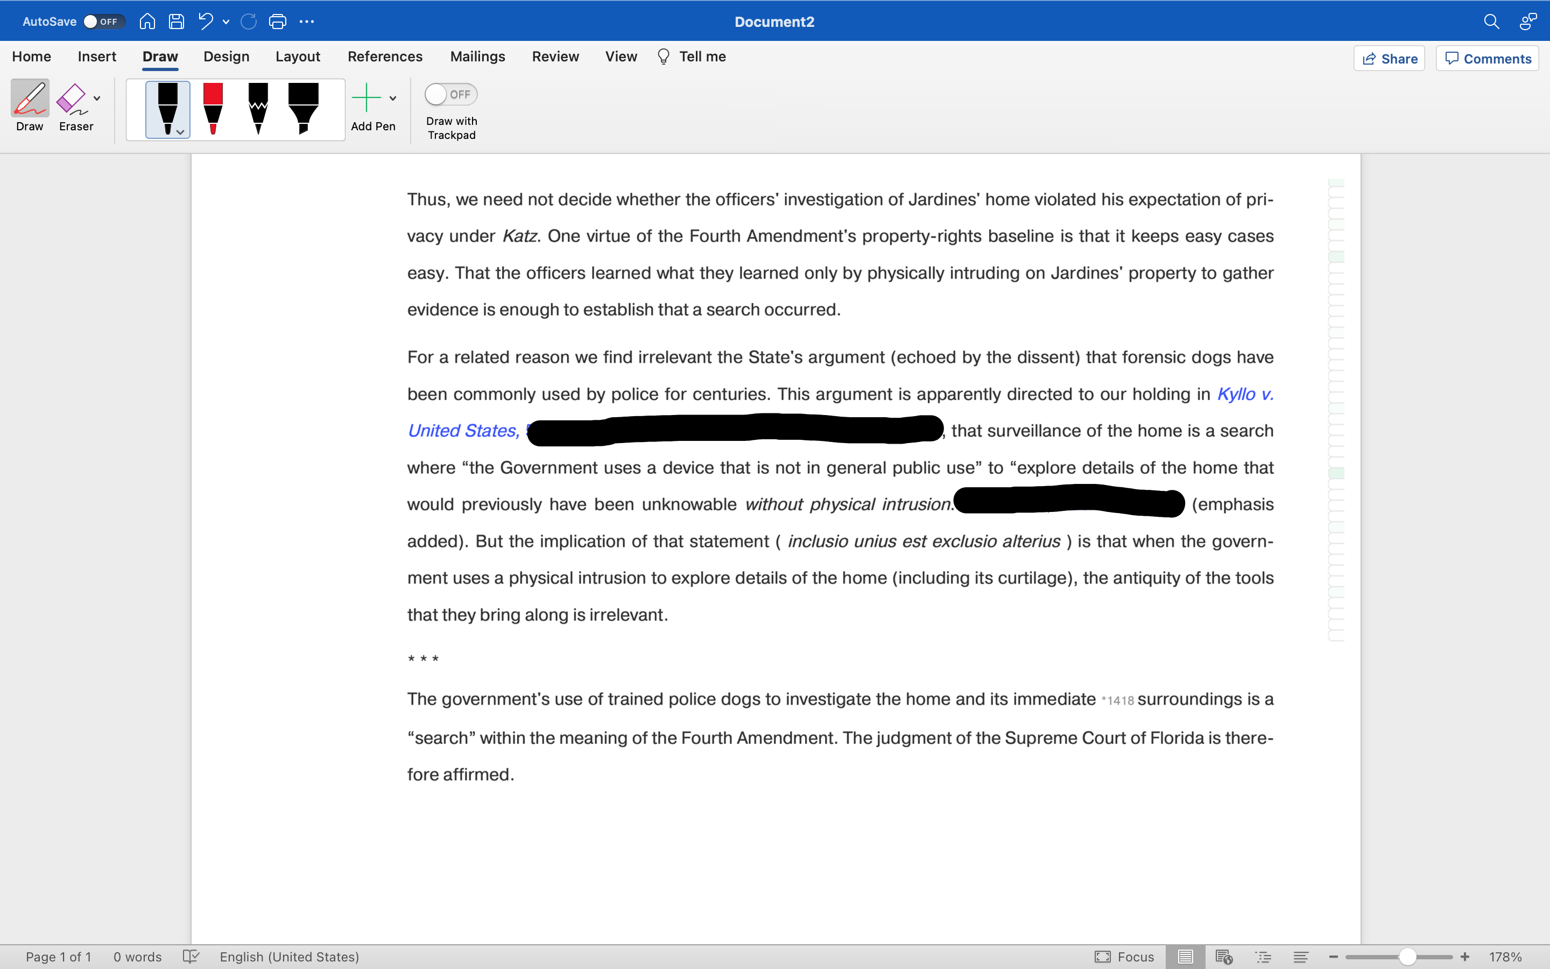The width and height of the screenshot is (1550, 969).
Task: Click the Save icon in title bar
Action: (176, 22)
